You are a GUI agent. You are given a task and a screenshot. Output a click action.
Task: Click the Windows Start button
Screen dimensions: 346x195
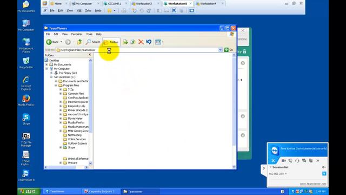[29, 191]
